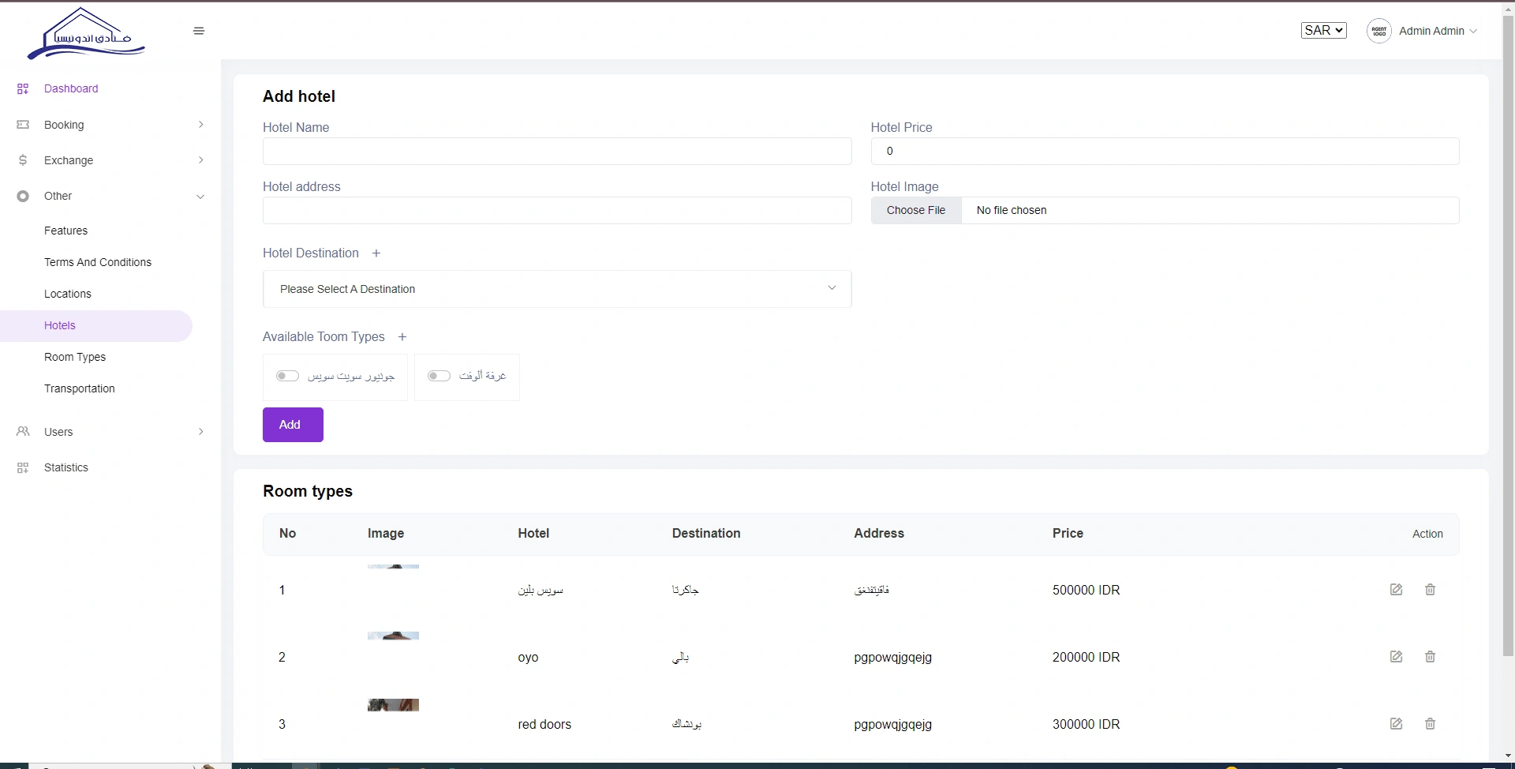Click the purple Add button
This screenshot has height=769, width=1515.
click(293, 425)
